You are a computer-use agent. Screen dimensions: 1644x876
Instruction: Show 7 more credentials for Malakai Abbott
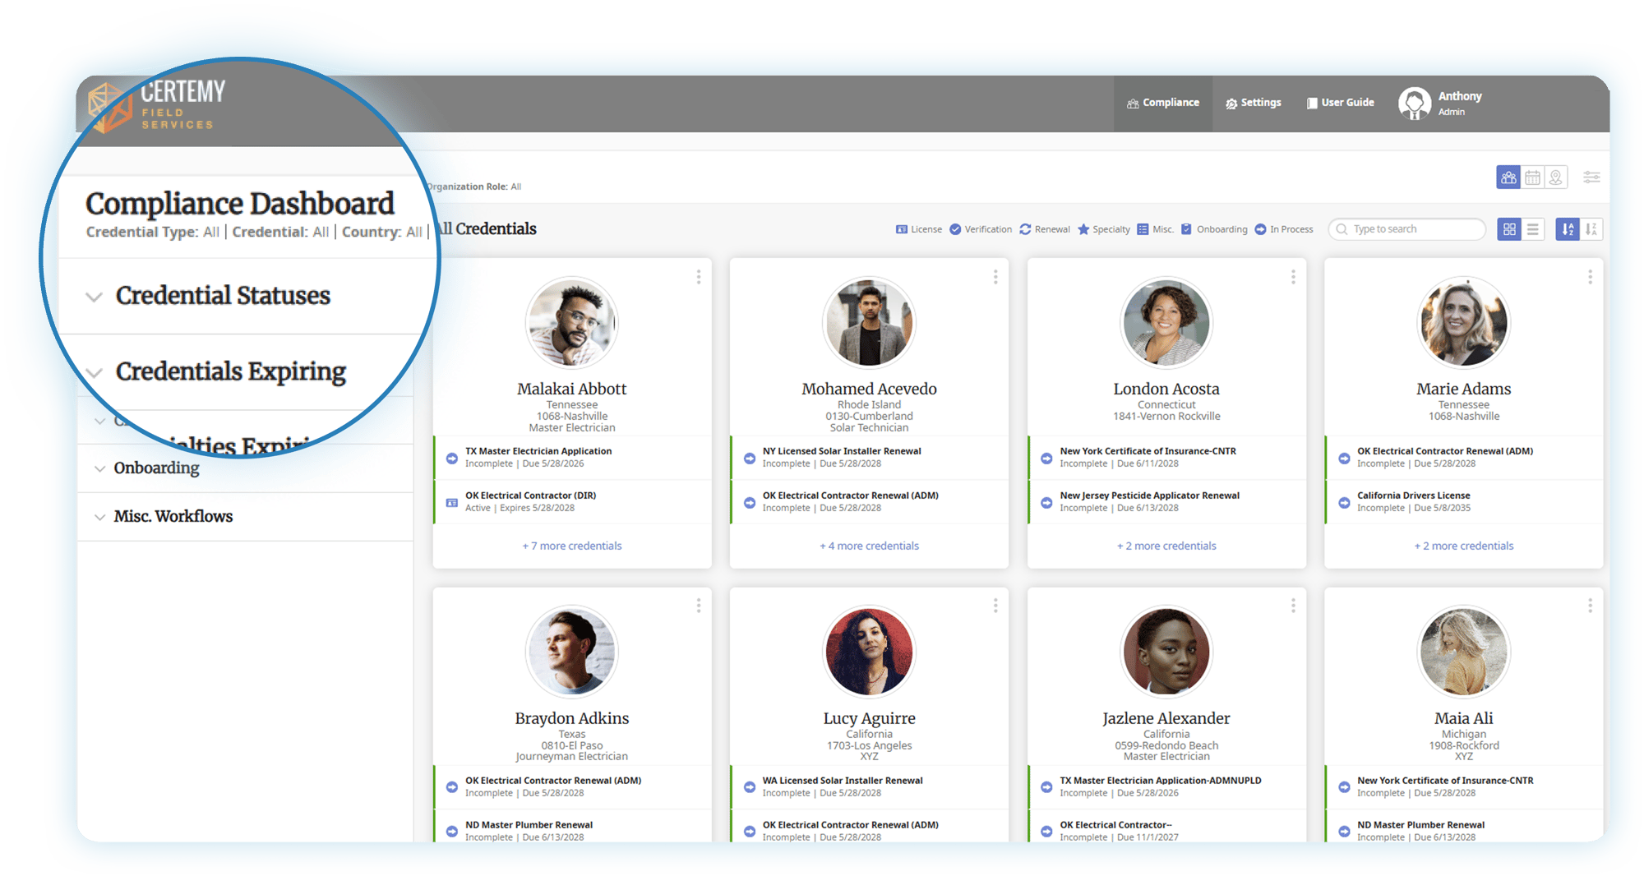572,546
